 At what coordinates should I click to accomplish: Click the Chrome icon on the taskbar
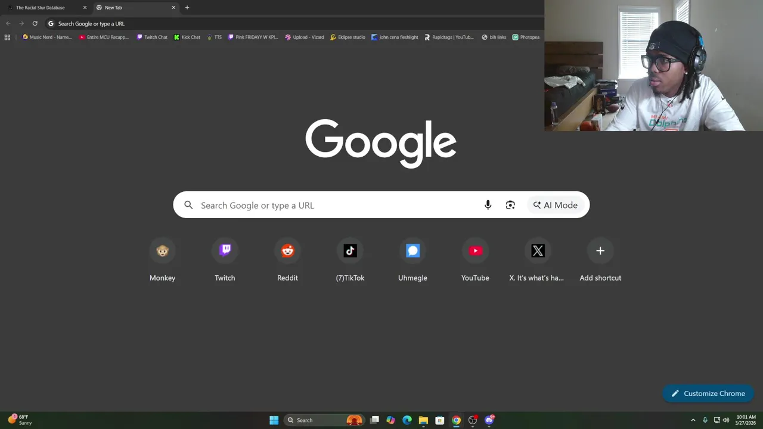point(456,420)
